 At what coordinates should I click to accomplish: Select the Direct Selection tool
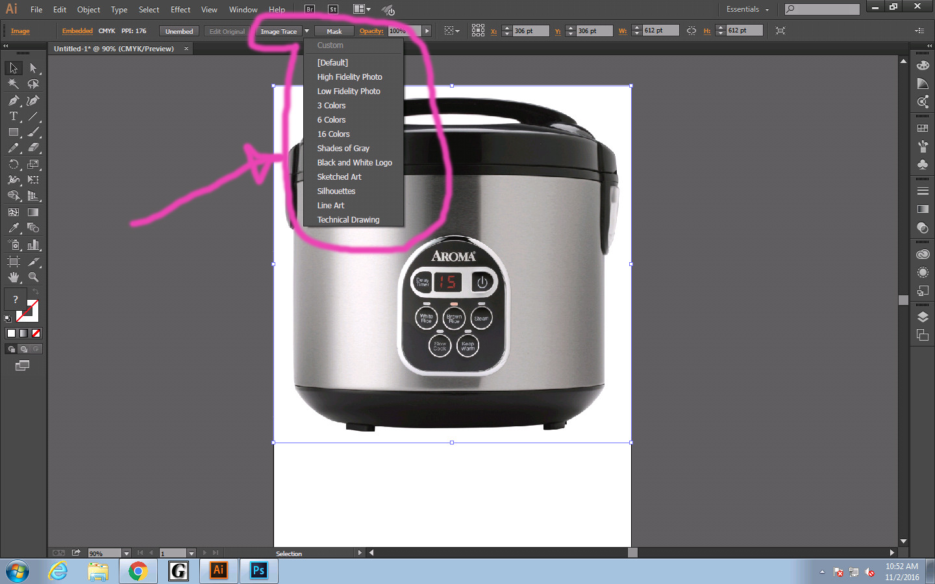click(33, 68)
